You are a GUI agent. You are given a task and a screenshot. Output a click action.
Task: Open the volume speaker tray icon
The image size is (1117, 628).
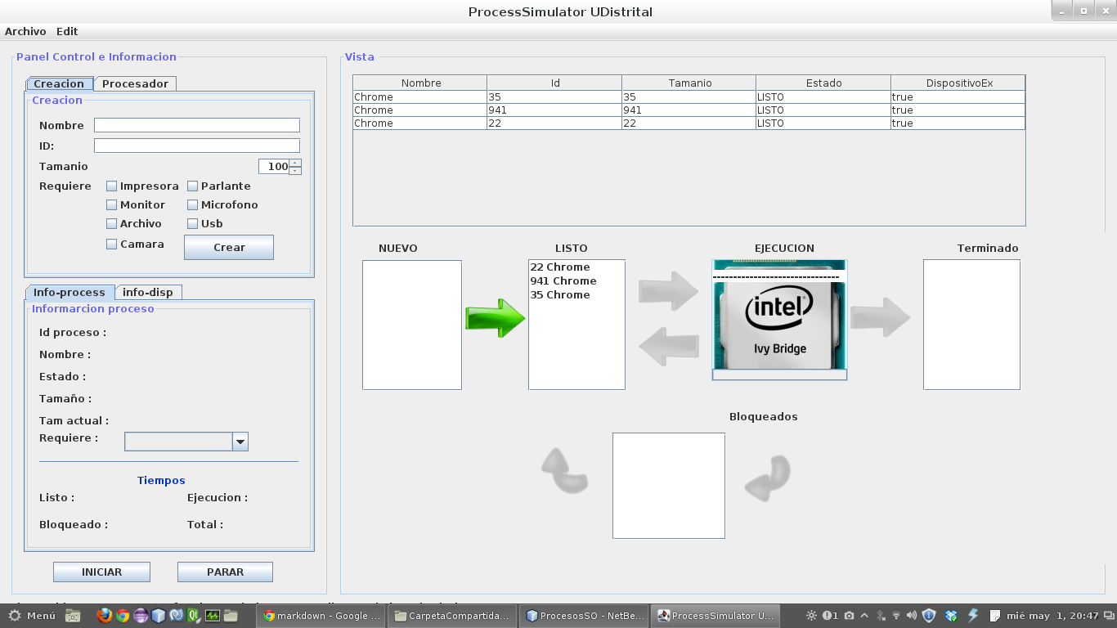pyautogui.click(x=911, y=616)
